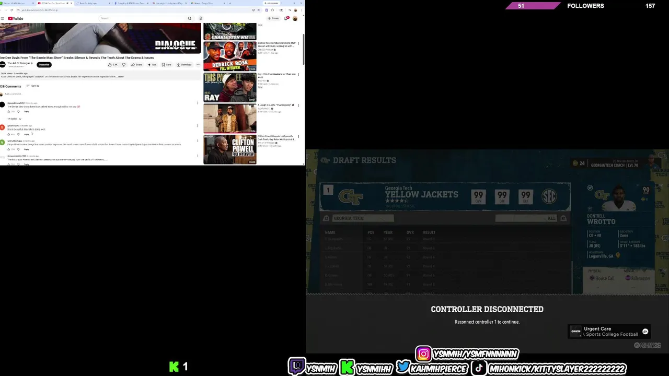Like the Bernie Mac show comment
The height and width of the screenshot is (376, 669).
point(9,111)
